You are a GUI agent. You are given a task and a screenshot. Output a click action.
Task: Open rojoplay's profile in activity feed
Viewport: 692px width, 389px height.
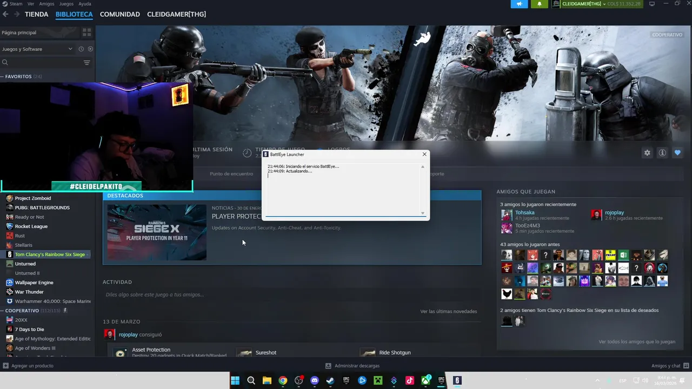[128, 334]
